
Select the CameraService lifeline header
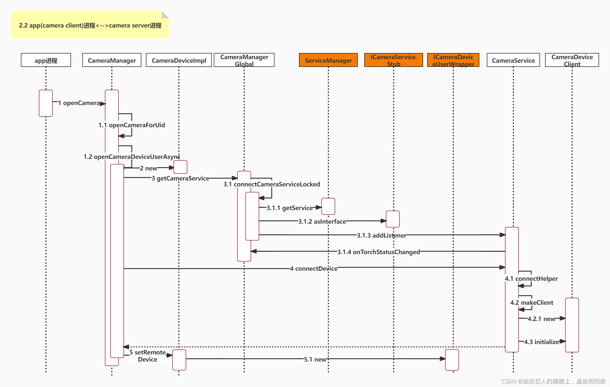tap(513, 60)
